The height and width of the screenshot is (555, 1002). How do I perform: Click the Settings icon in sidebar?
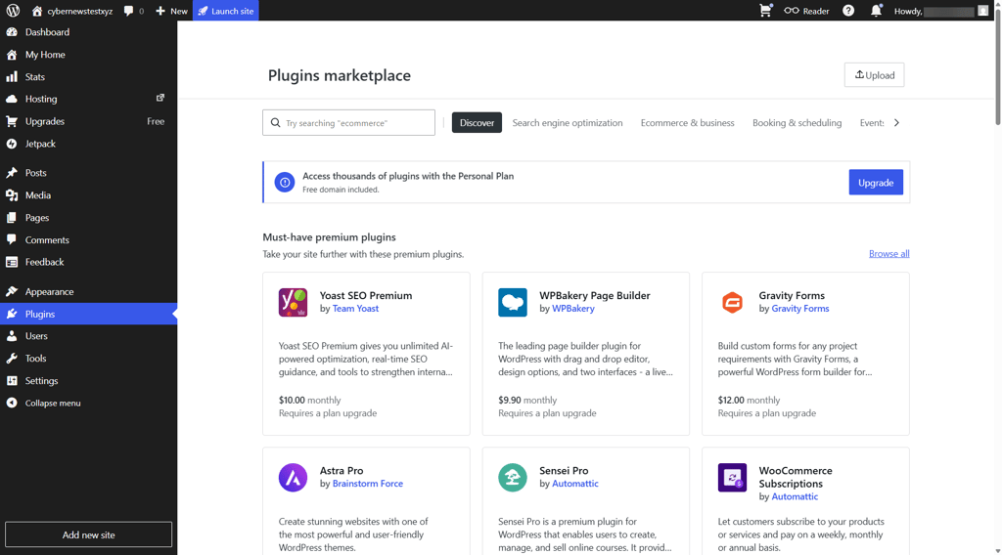click(12, 381)
